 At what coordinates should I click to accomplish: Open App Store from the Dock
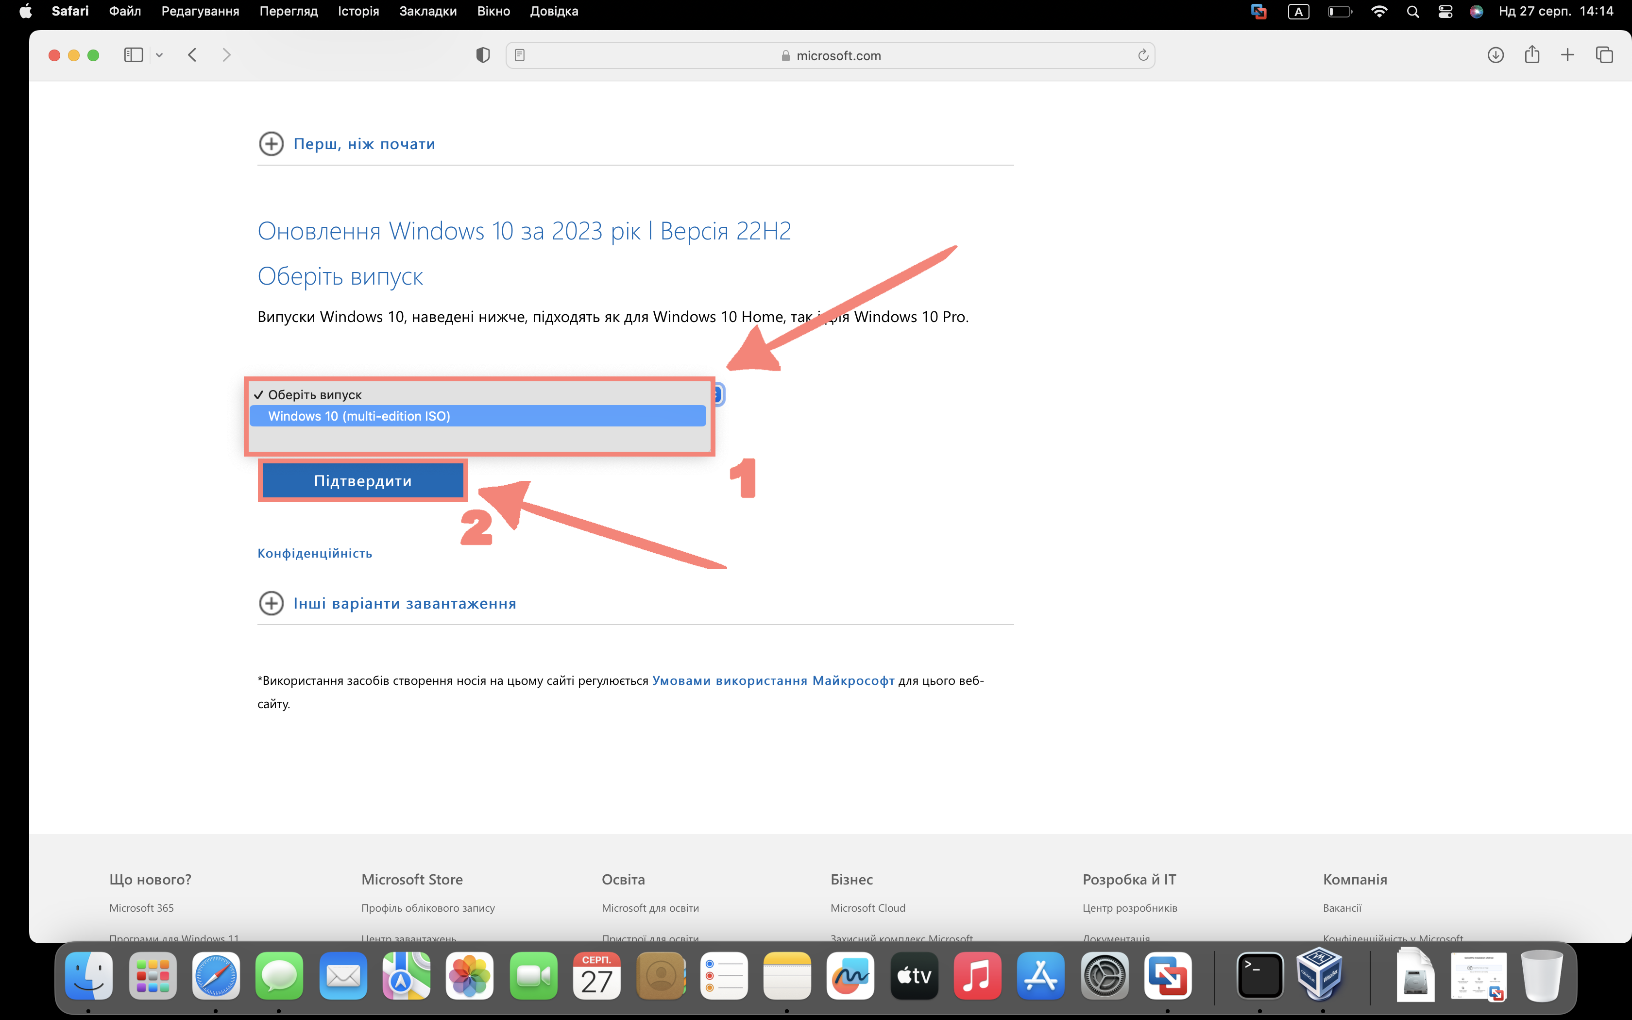click(1040, 975)
